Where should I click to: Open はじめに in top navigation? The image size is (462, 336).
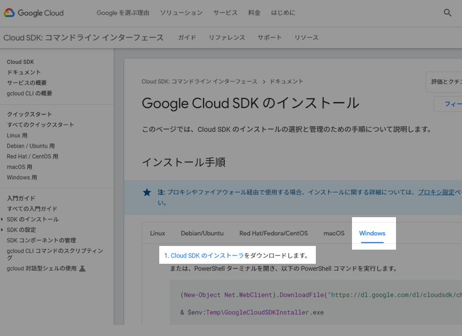coord(283,13)
